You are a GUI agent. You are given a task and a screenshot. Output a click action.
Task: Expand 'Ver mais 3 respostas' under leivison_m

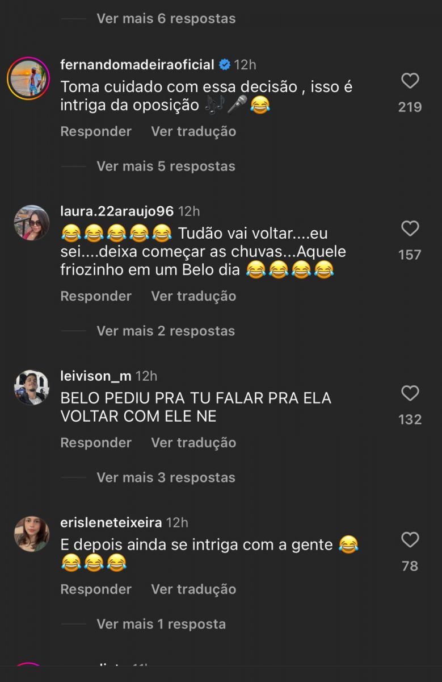pyautogui.click(x=165, y=477)
